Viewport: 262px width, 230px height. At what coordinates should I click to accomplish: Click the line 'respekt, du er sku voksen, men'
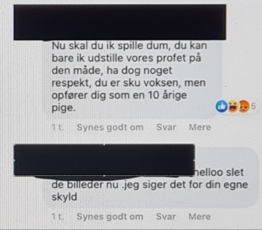tap(128, 83)
